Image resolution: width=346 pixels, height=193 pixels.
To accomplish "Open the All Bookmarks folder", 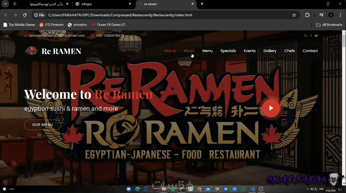I will click(x=329, y=25).
